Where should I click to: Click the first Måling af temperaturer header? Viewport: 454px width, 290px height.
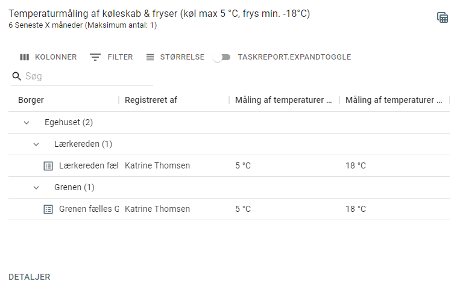pos(283,100)
